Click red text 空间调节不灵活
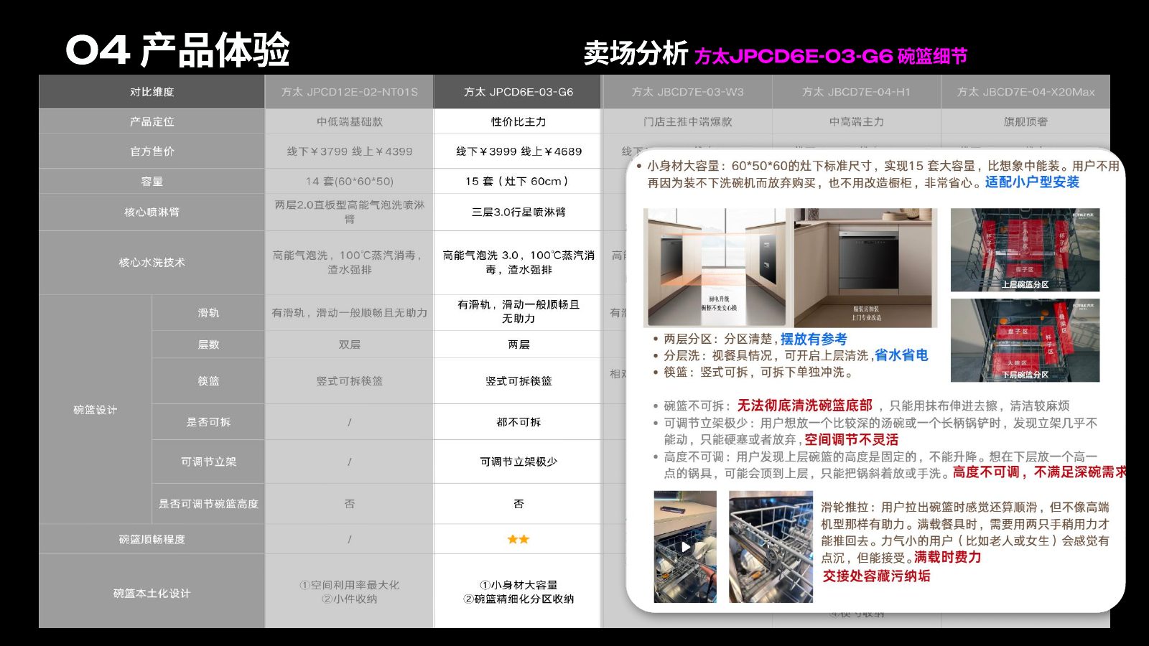This screenshot has height=646, width=1149. (x=851, y=439)
